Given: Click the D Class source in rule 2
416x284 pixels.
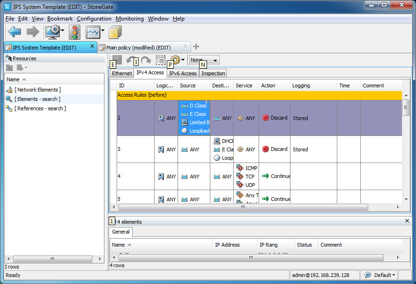Looking at the screenshot, I should pos(194,106).
